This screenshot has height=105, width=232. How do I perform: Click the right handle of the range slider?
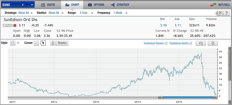[215, 97]
